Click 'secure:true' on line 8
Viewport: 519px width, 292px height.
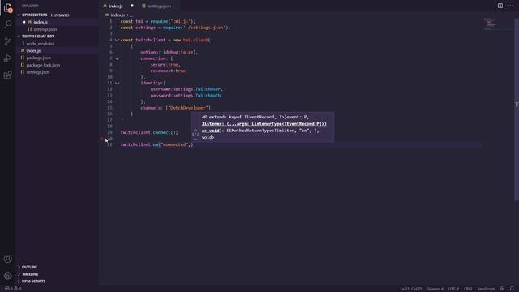click(165, 65)
